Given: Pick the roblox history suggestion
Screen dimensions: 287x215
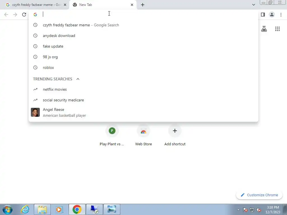Looking at the screenshot, I should pyautogui.click(x=143, y=67).
